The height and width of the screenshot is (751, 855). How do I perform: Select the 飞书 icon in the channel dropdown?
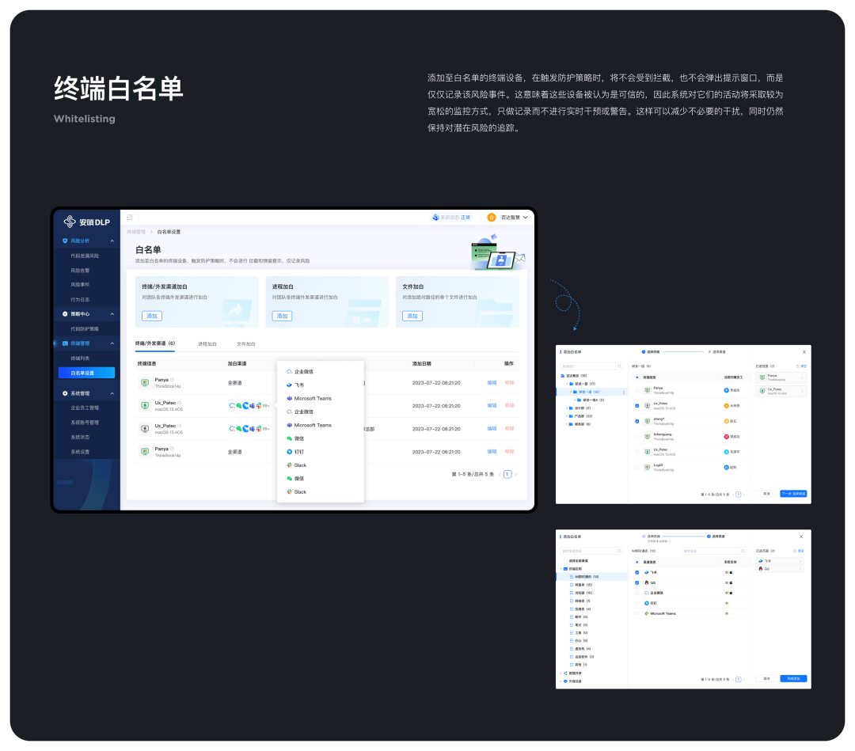coord(288,385)
